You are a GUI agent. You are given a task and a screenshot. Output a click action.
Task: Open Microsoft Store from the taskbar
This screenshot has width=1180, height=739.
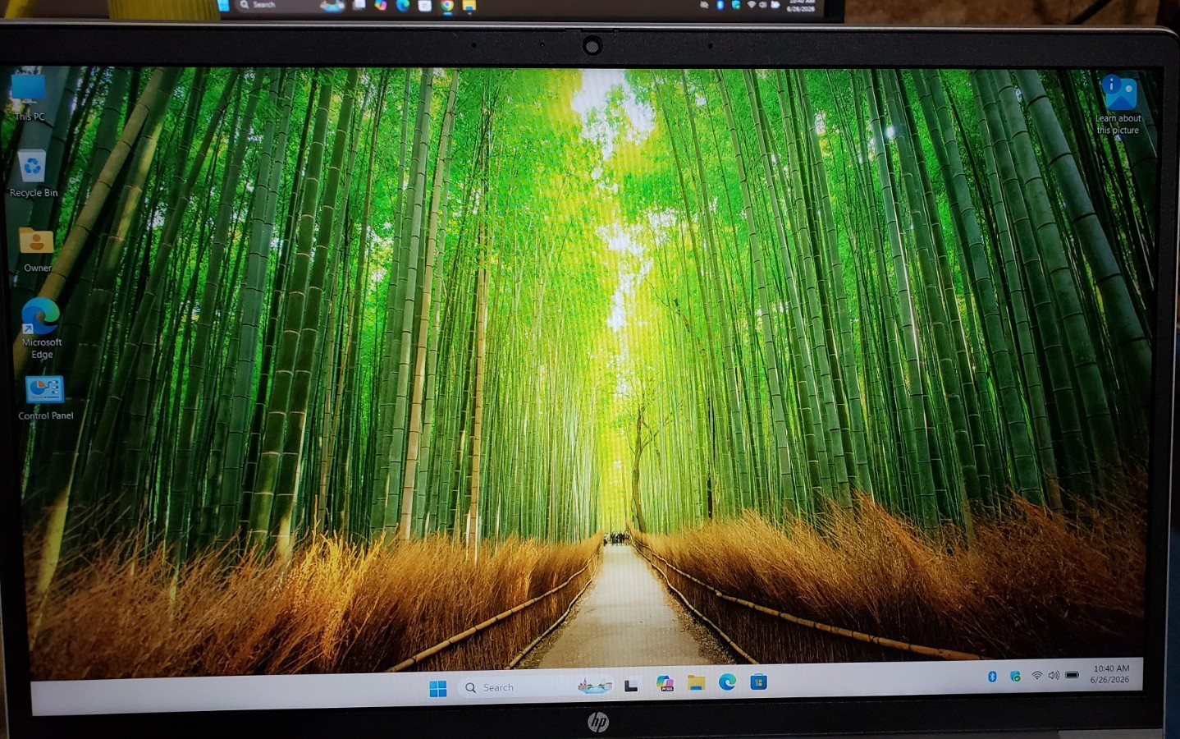[758, 682]
